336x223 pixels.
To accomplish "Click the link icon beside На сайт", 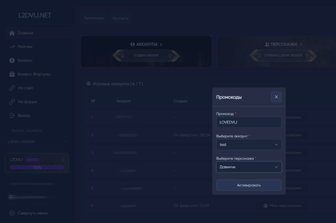I will click(12, 88).
